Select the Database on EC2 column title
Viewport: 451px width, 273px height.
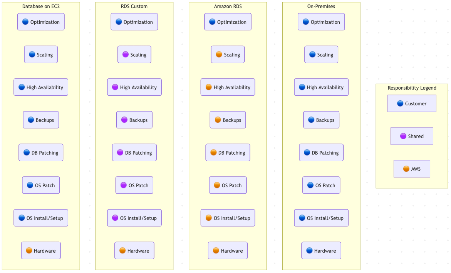pyautogui.click(x=41, y=7)
